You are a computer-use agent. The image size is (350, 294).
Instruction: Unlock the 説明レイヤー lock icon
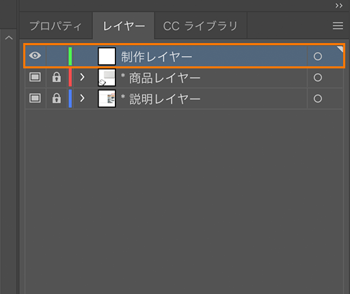(x=57, y=98)
